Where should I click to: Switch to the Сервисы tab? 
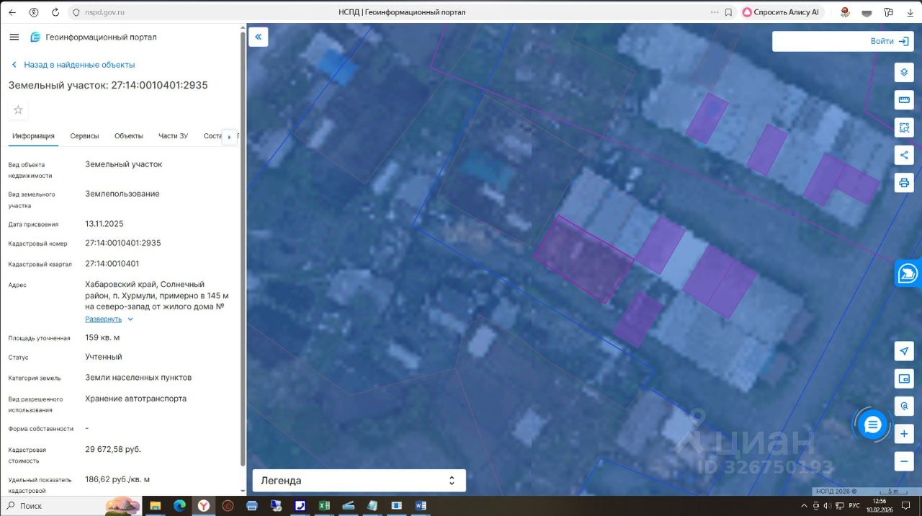tap(84, 136)
